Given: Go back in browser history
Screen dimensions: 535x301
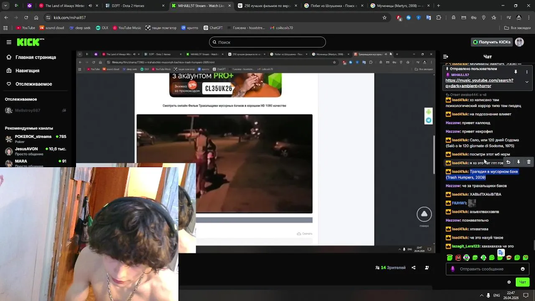Looking at the screenshot, I should pyautogui.click(x=6, y=18).
